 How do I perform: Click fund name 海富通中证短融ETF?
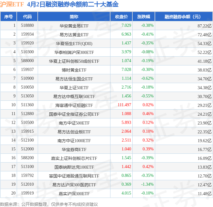click(x=74, y=105)
